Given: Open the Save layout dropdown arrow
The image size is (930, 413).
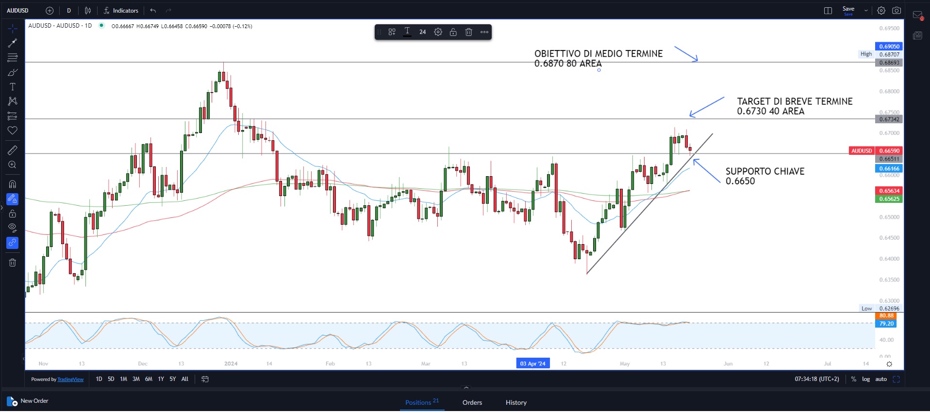Looking at the screenshot, I should click(866, 11).
